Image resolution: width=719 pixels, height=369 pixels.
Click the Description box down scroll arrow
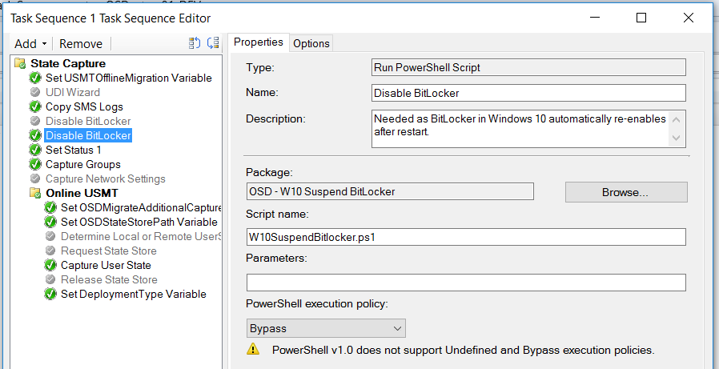coord(677,138)
